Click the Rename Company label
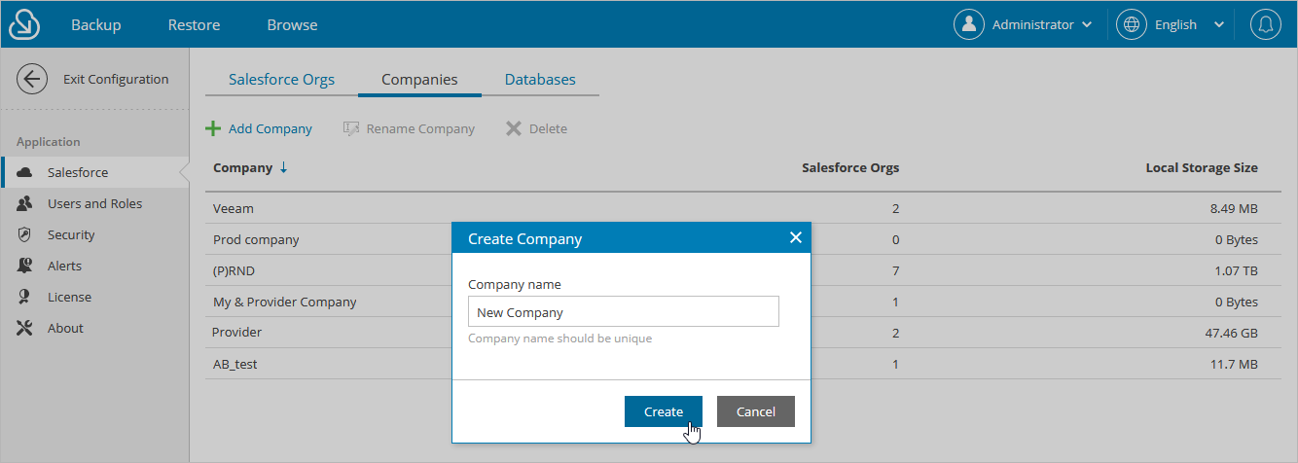The height and width of the screenshot is (463, 1298). pos(420,128)
